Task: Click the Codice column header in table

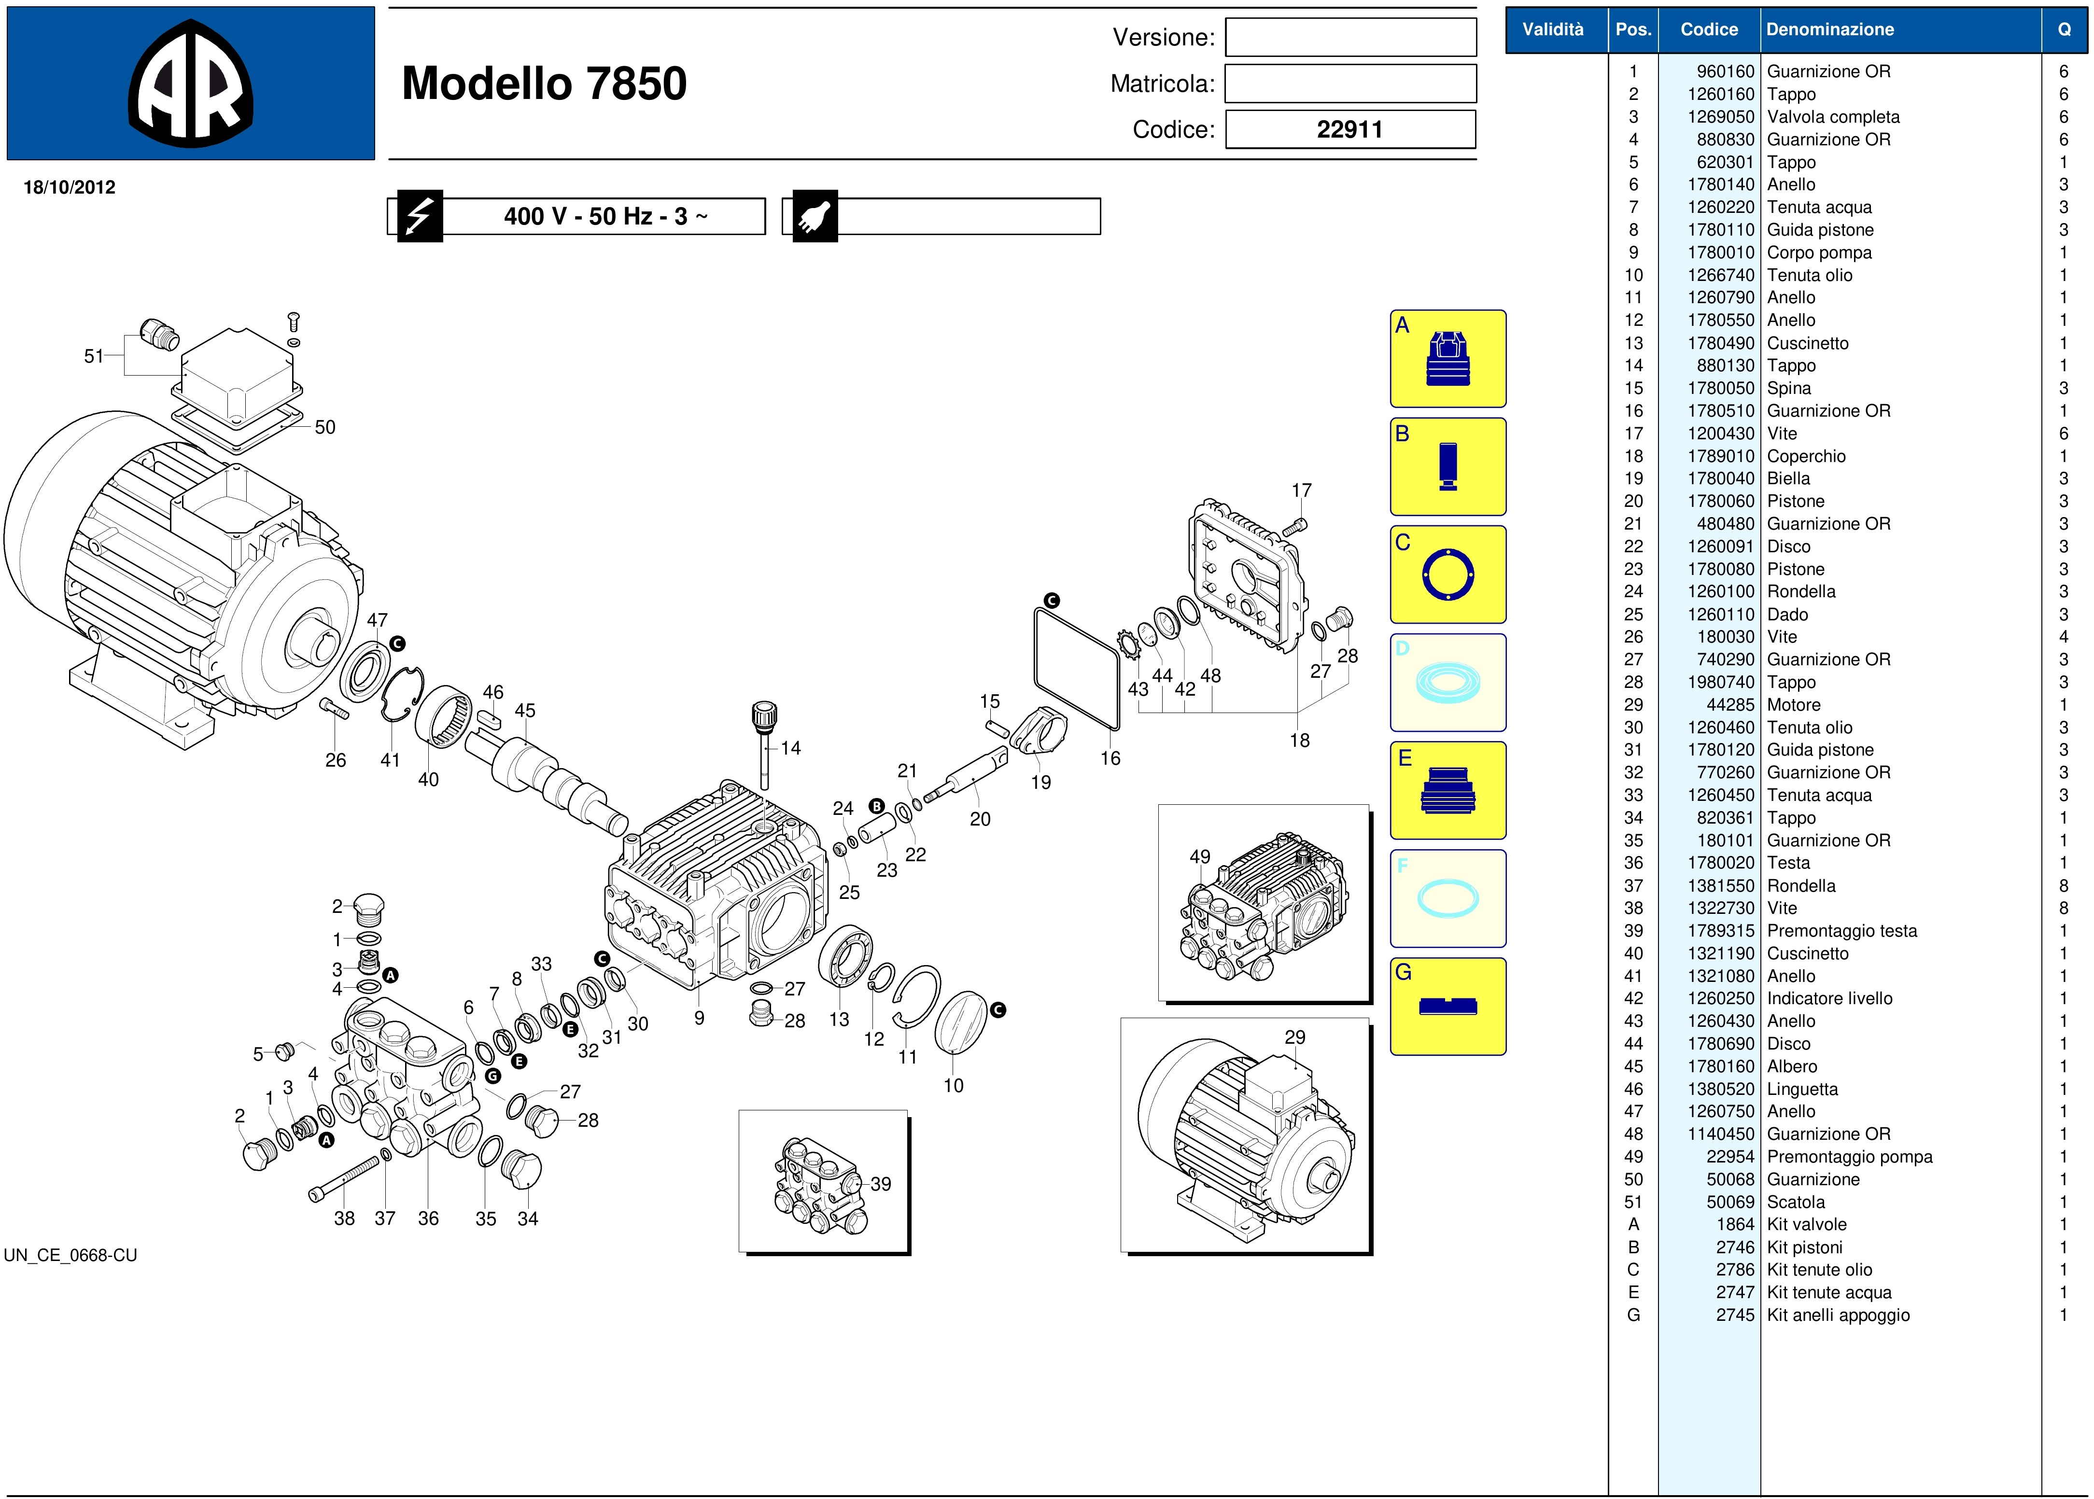Action: pos(1708,29)
